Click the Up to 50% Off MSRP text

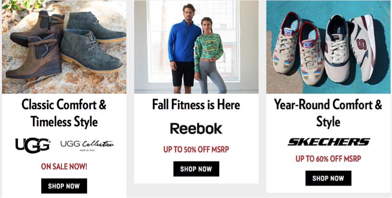point(196,149)
